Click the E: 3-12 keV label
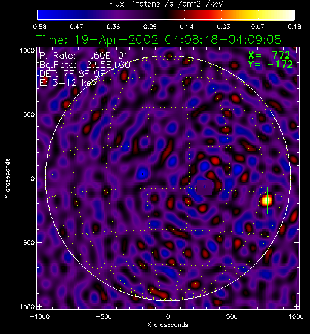Image resolution: width=310 pixels, height=334 pixels. 68,83
